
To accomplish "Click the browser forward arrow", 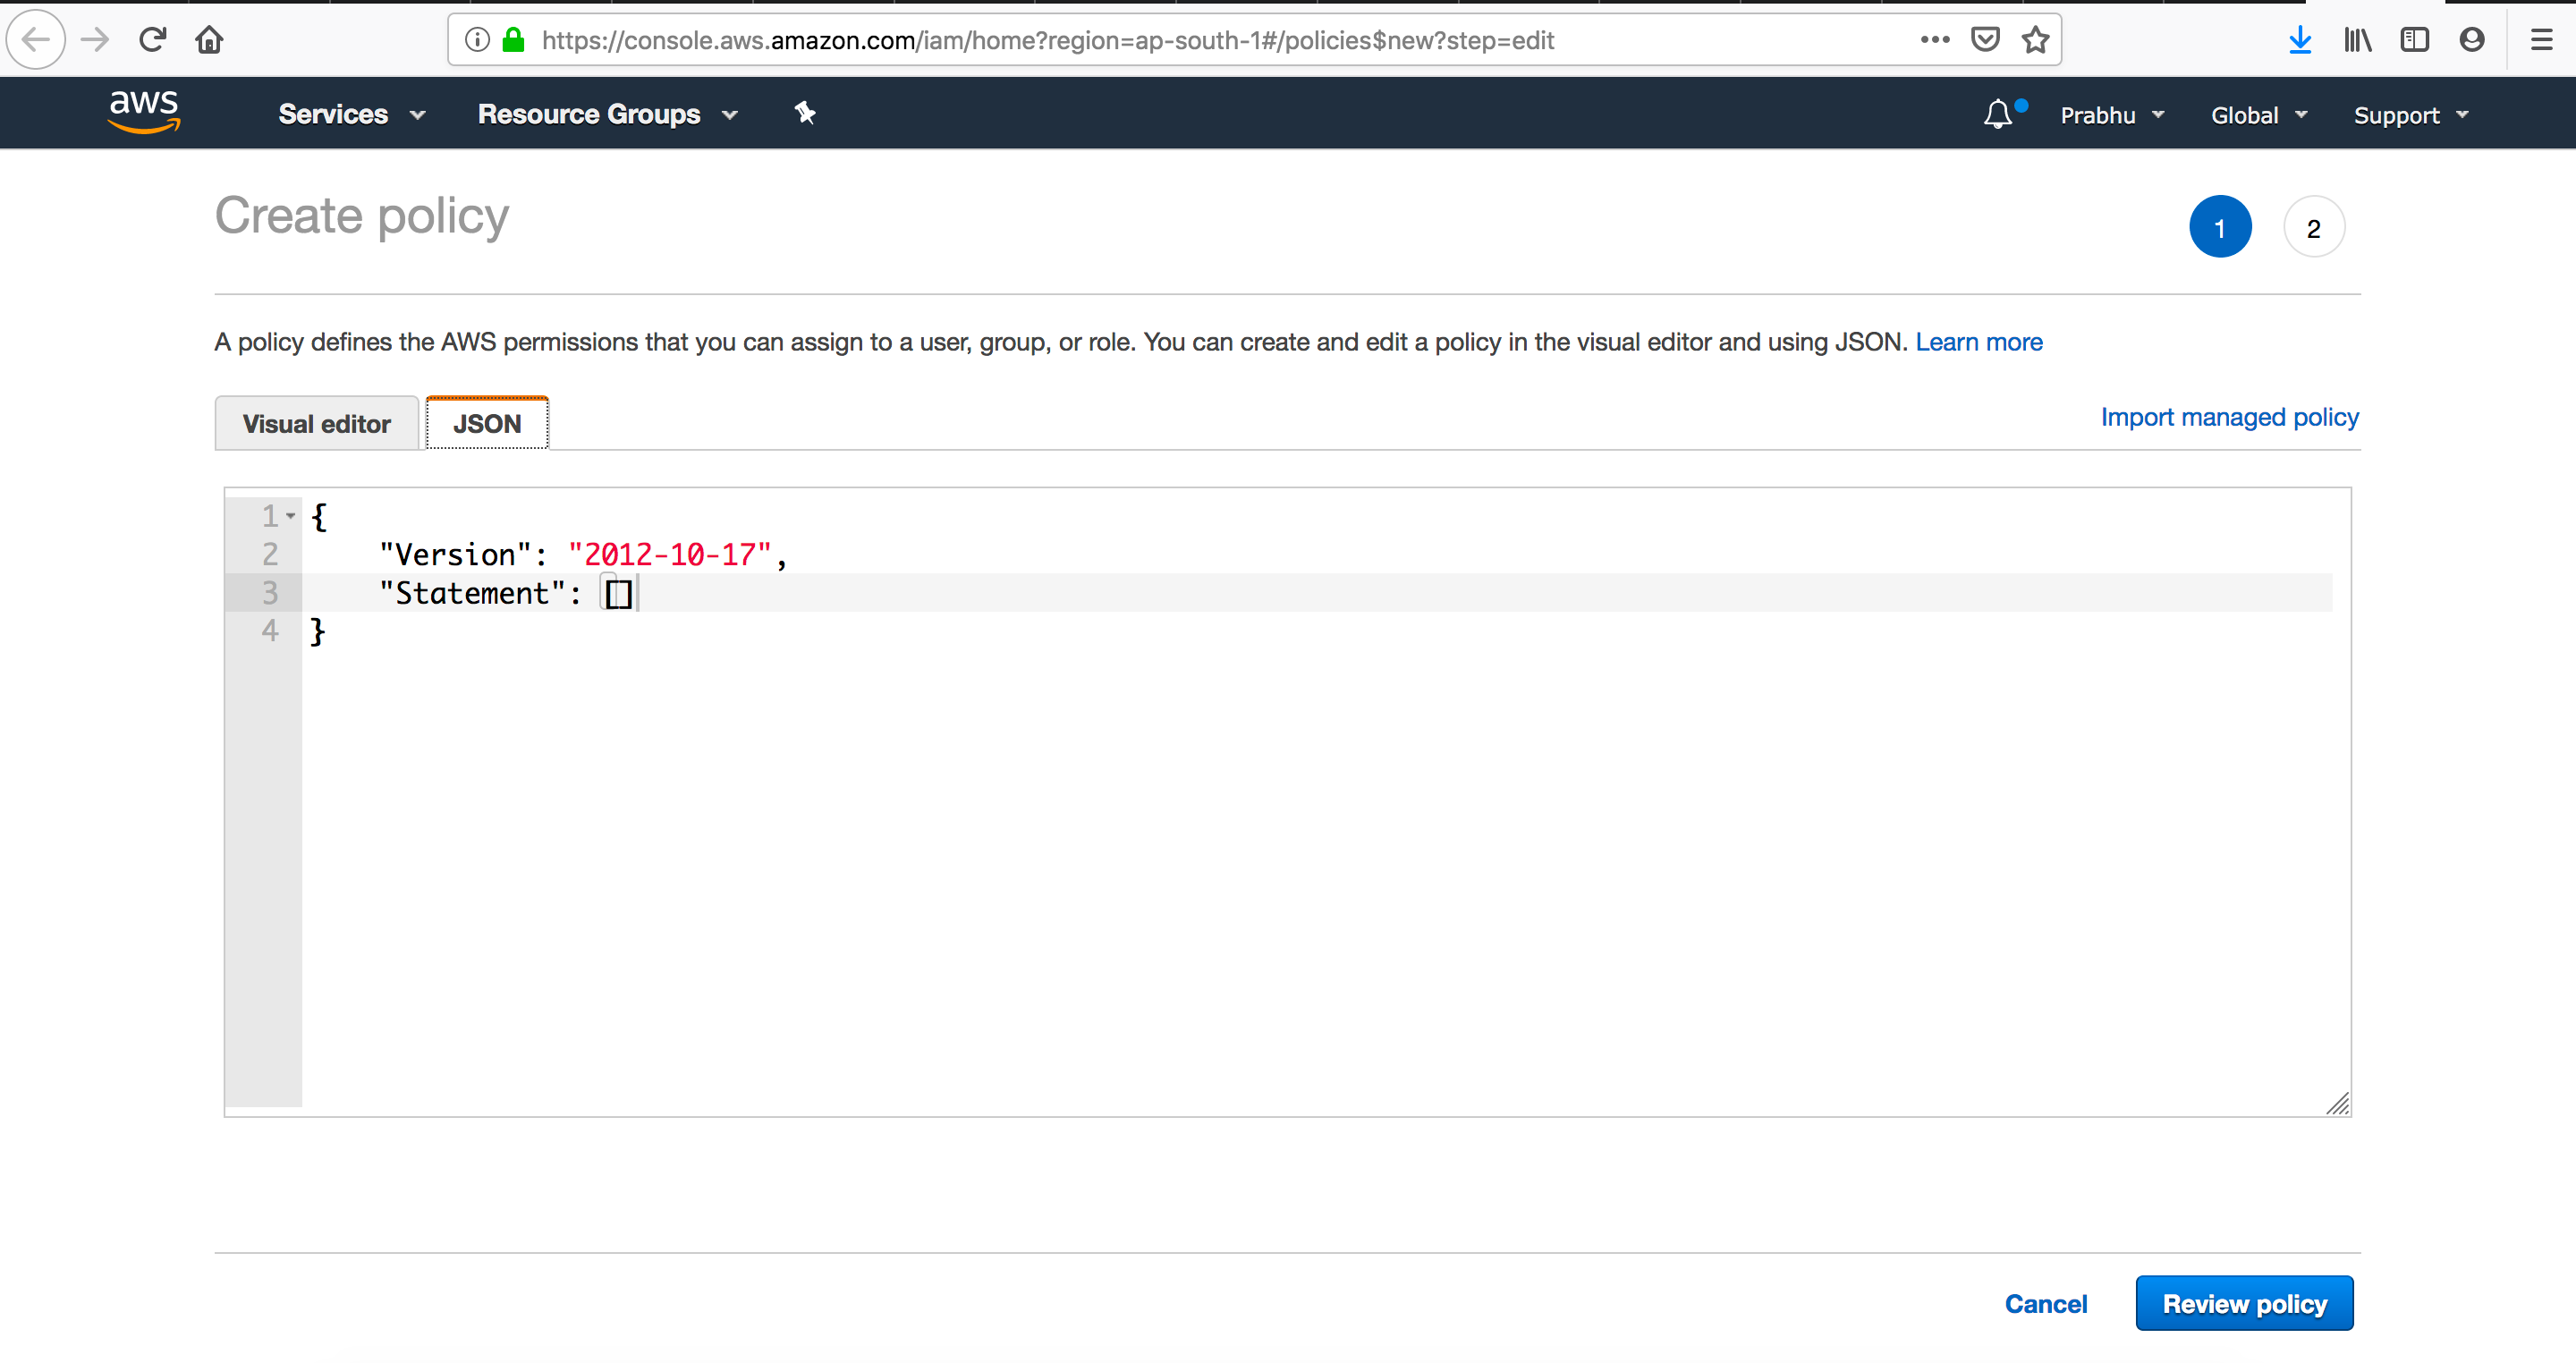I will 95,40.
